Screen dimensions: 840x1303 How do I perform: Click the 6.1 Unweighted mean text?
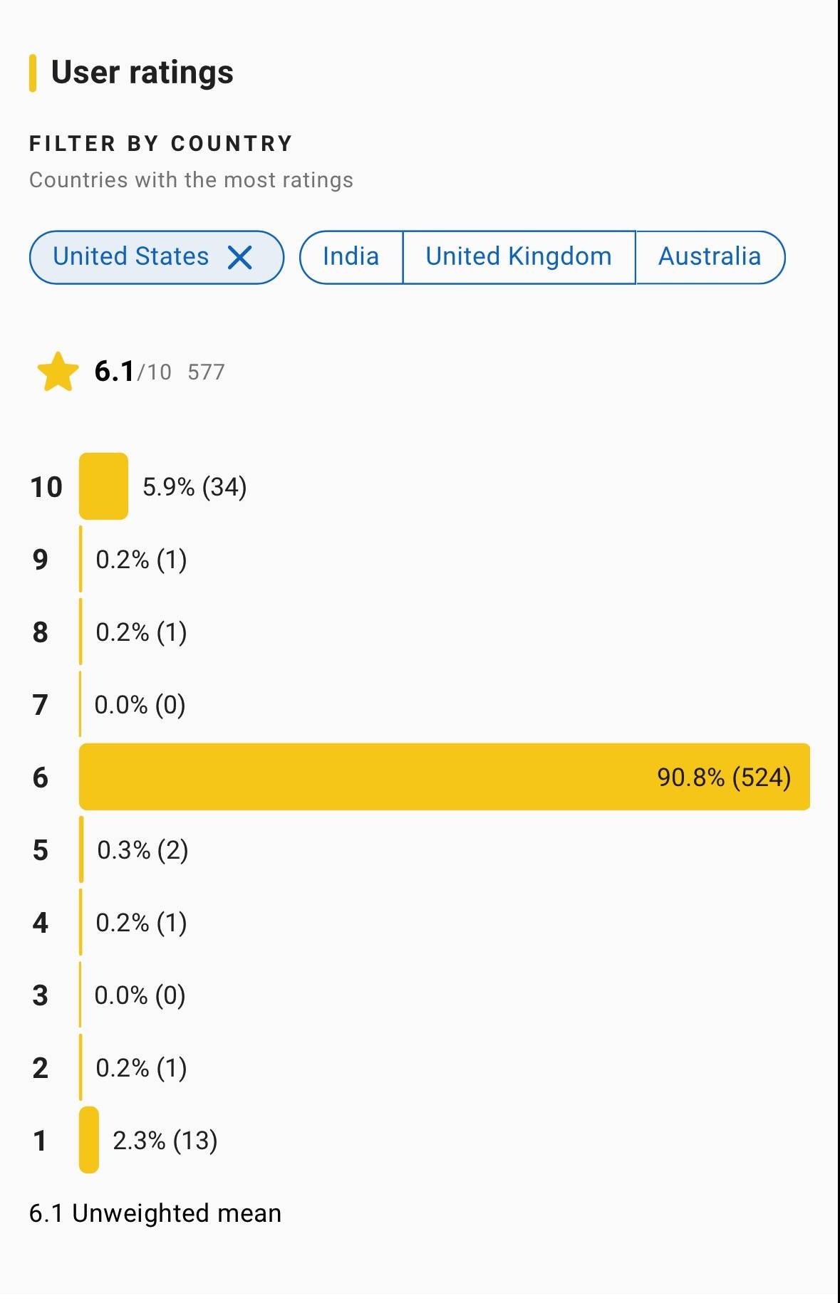pos(155,1213)
